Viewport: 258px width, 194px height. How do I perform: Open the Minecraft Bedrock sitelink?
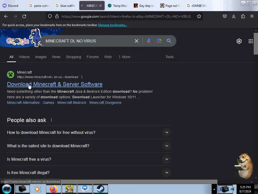(72, 103)
